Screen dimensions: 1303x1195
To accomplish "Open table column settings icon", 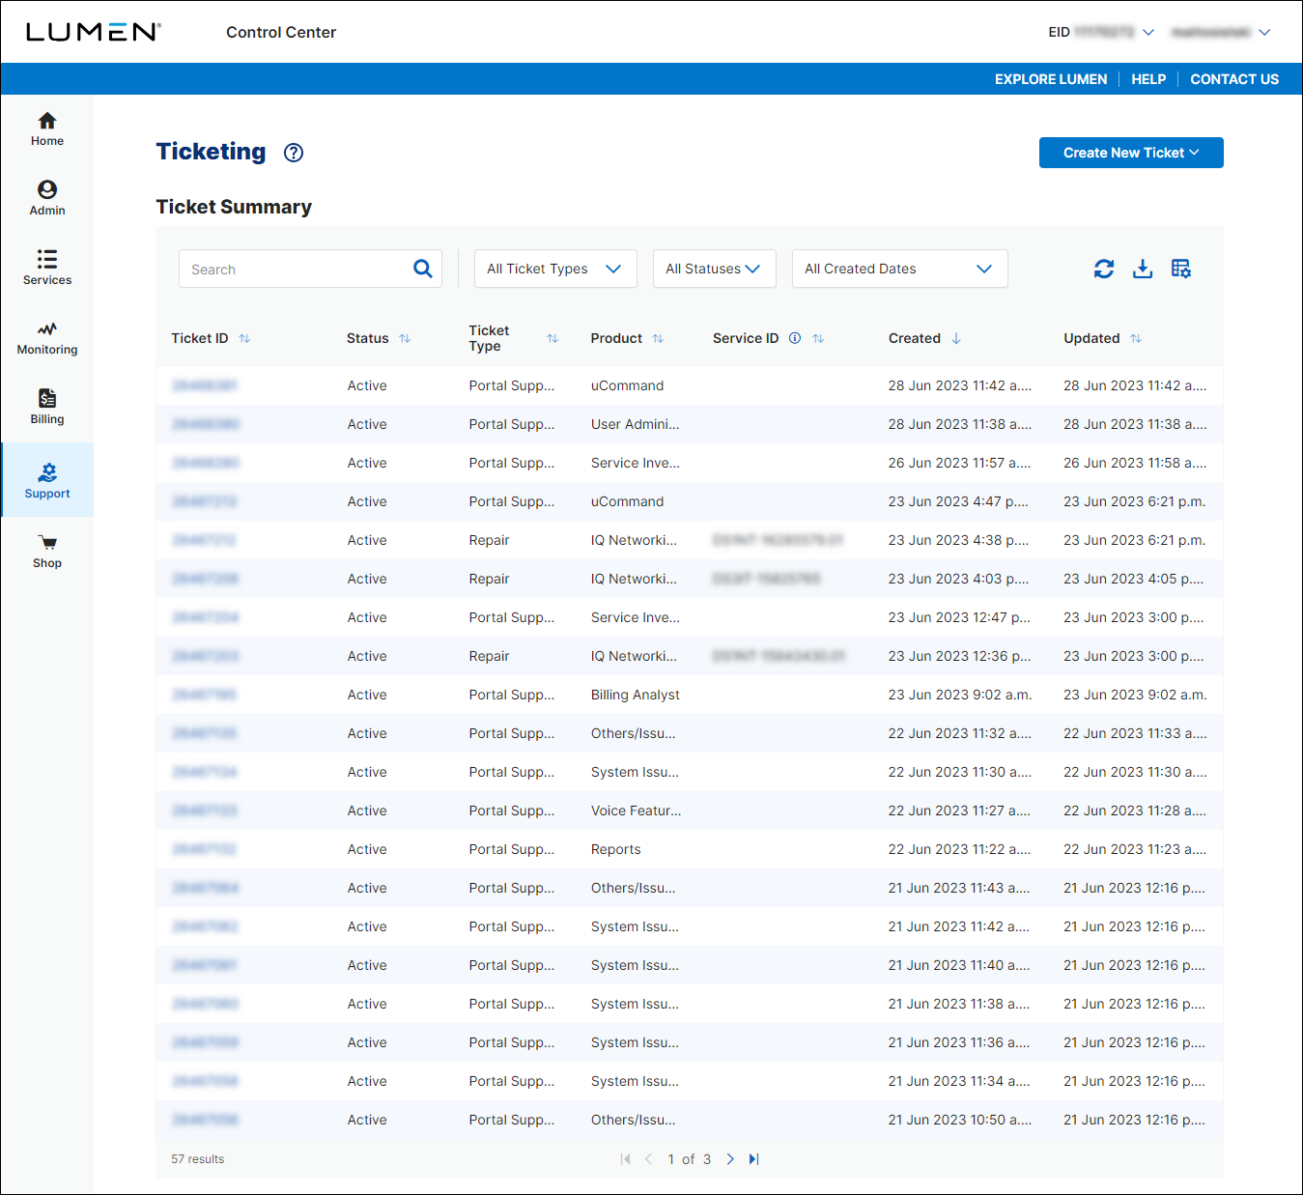I will [1181, 269].
